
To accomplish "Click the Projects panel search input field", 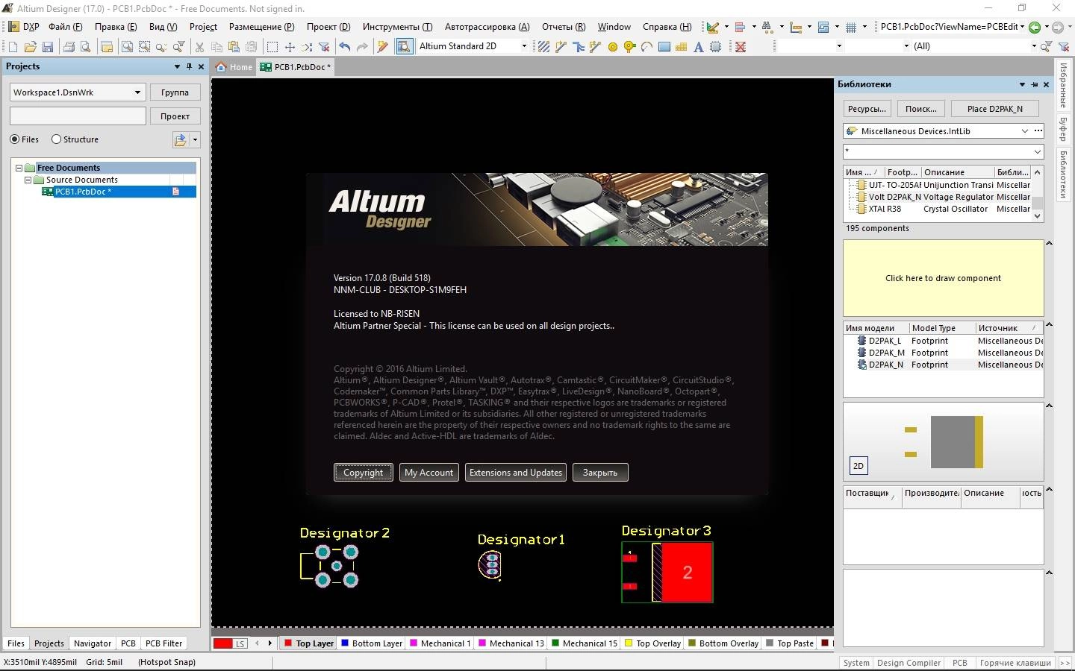I will point(78,116).
